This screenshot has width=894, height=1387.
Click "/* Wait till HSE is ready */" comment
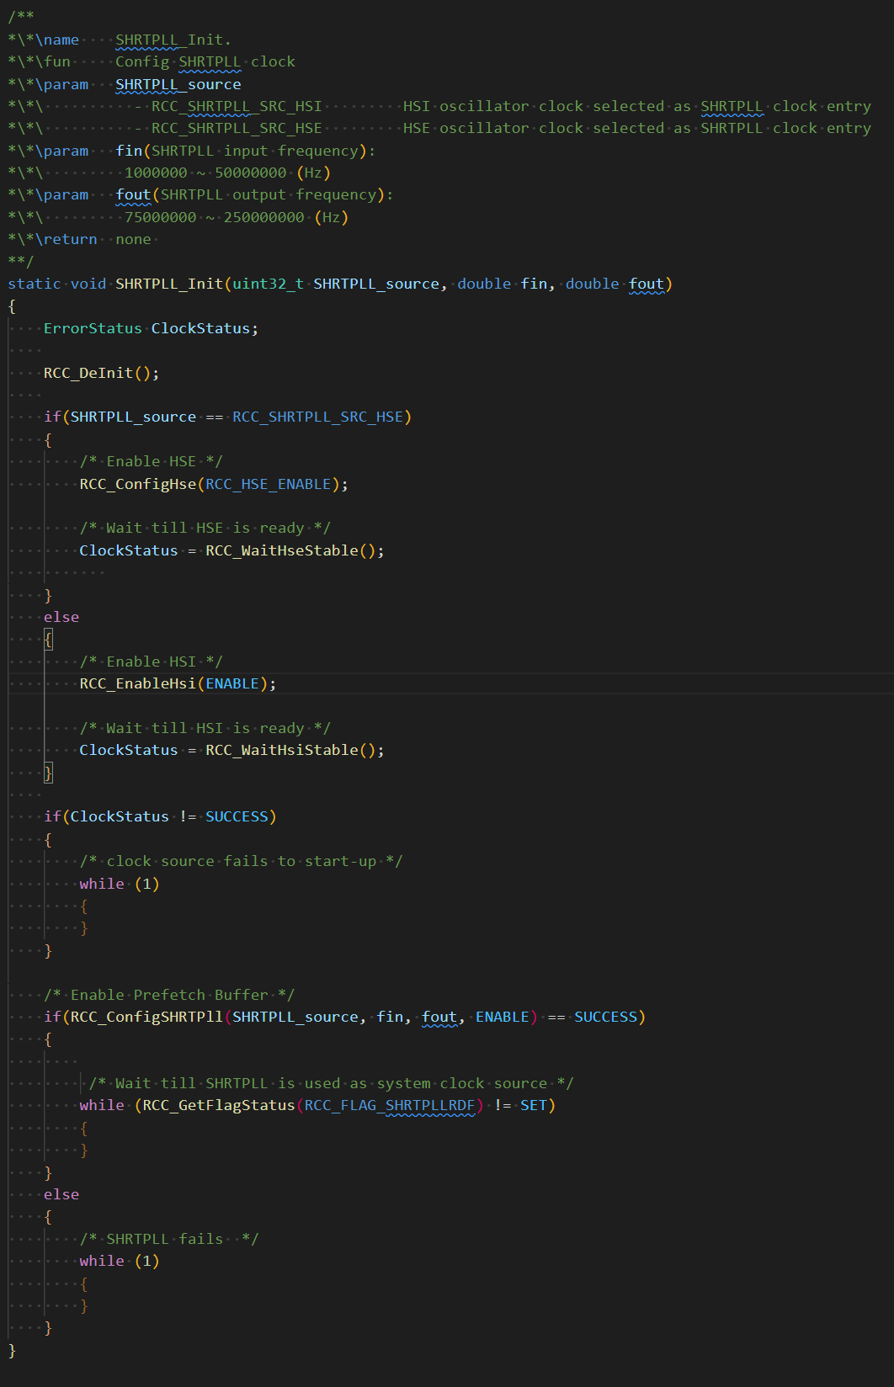[205, 528]
